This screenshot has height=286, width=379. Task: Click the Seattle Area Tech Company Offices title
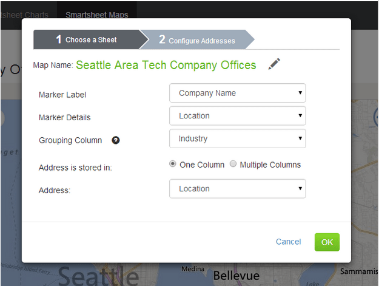coord(166,65)
